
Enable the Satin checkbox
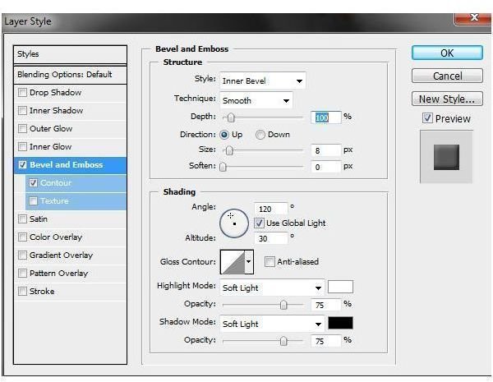[x=22, y=219]
